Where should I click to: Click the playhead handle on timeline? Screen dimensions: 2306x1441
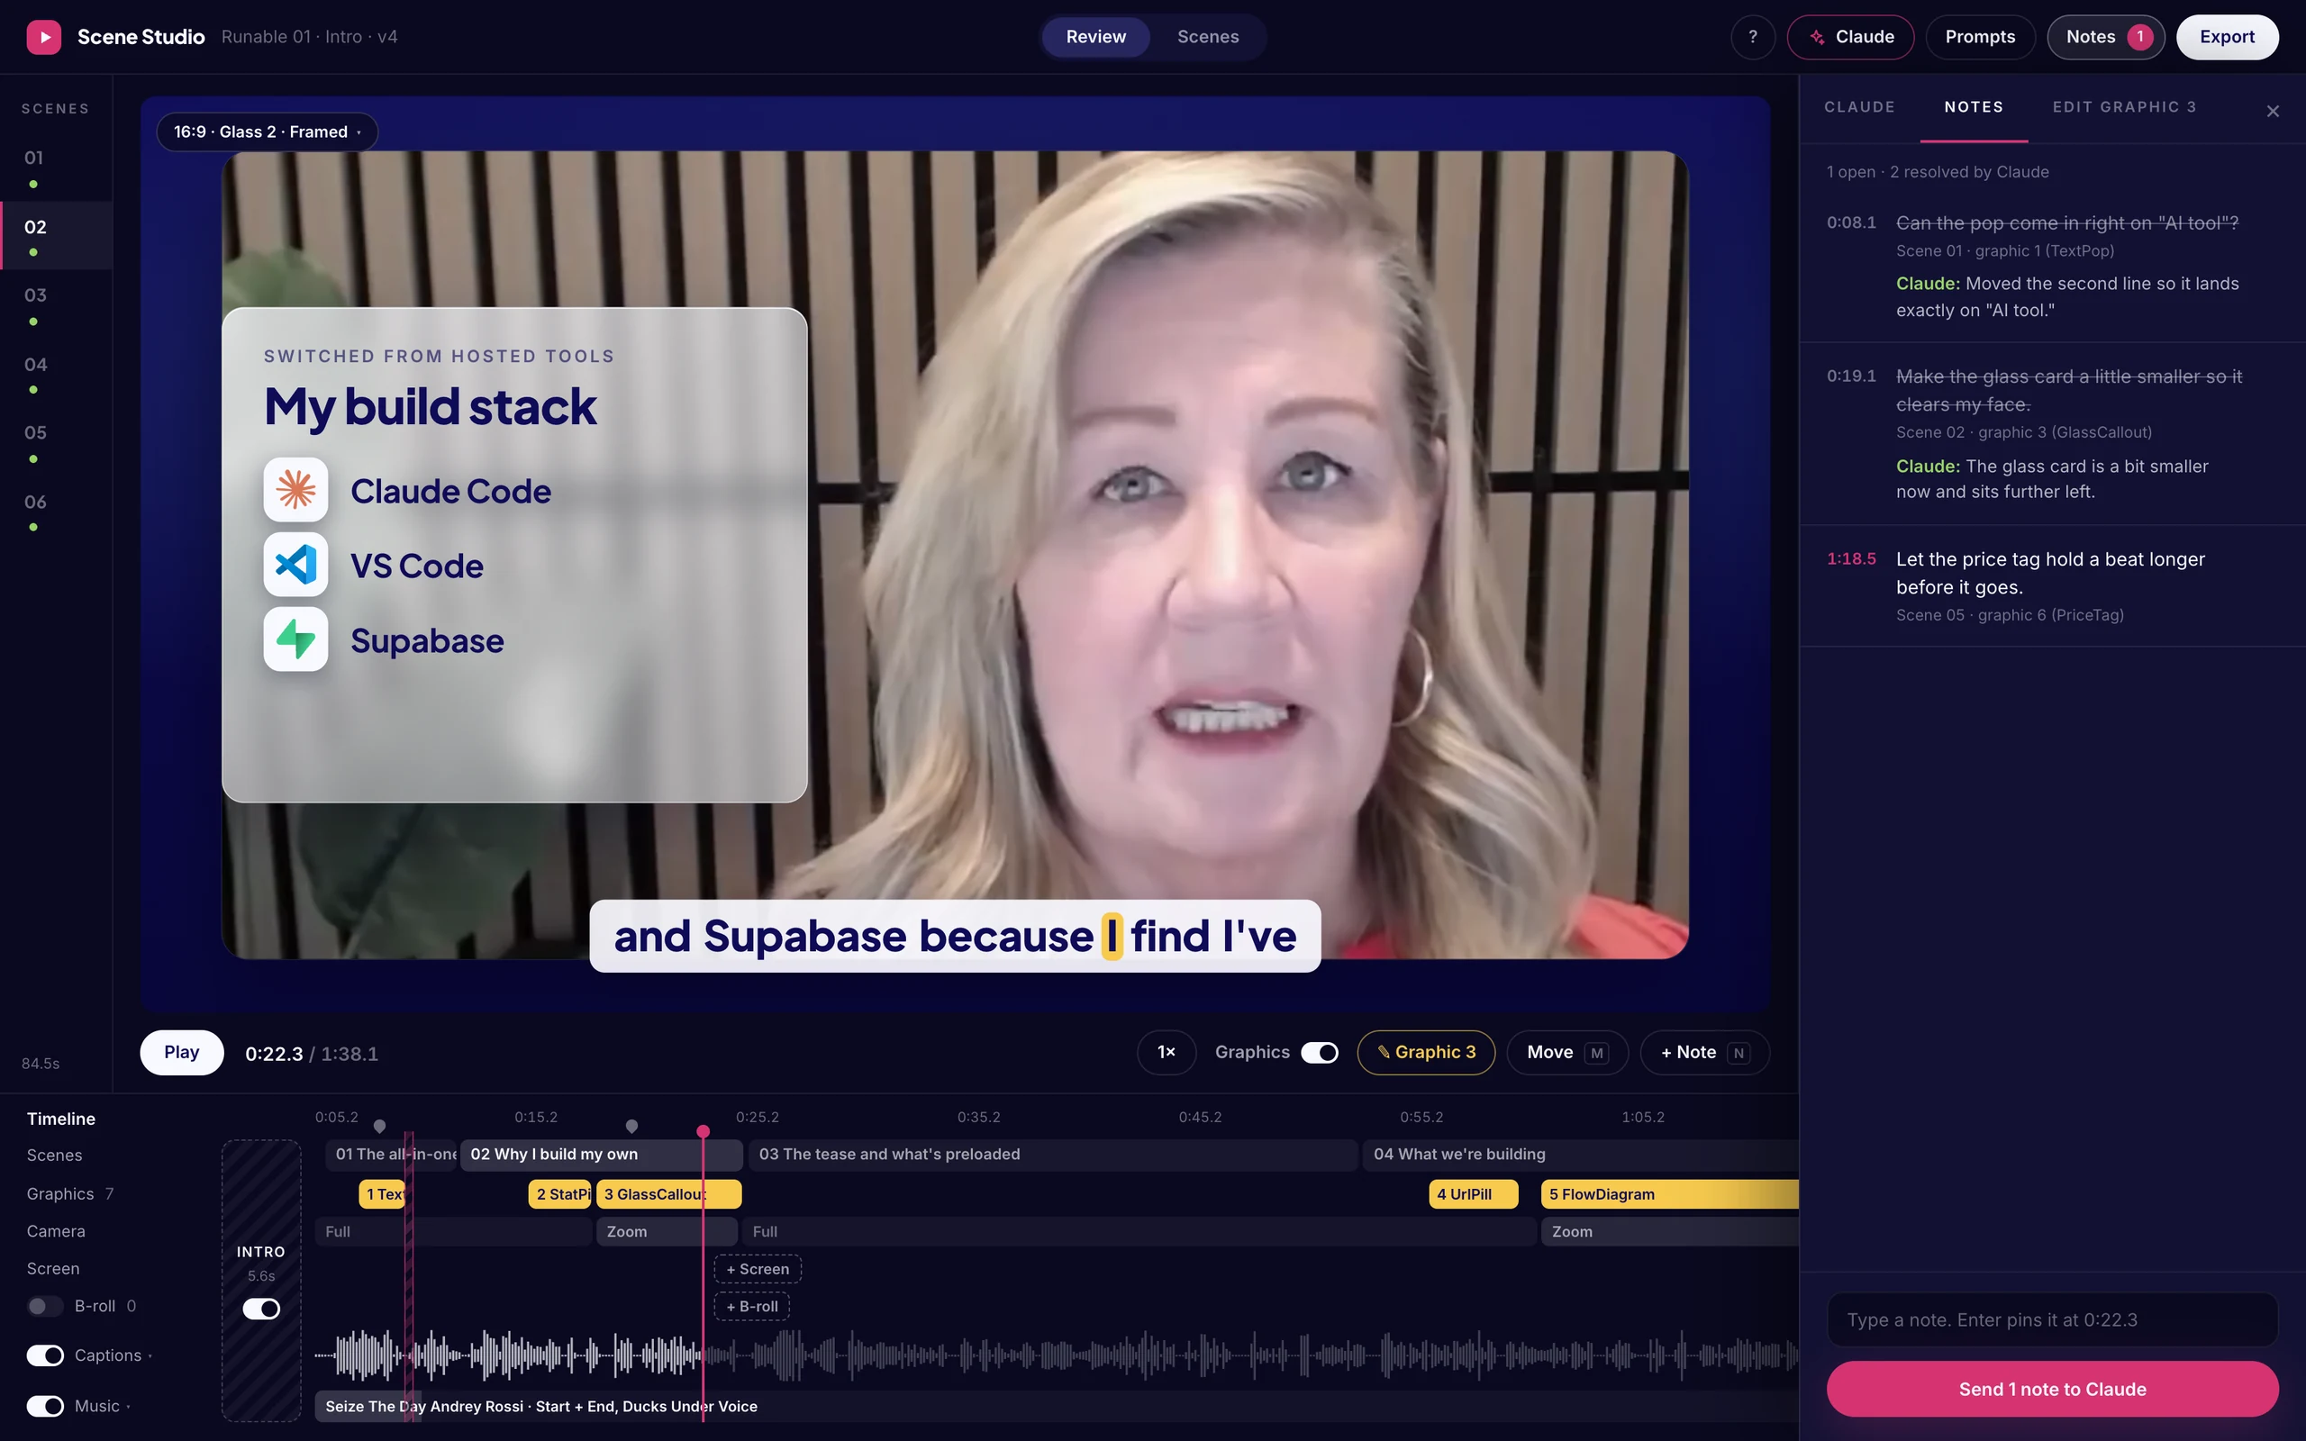pyautogui.click(x=704, y=1131)
